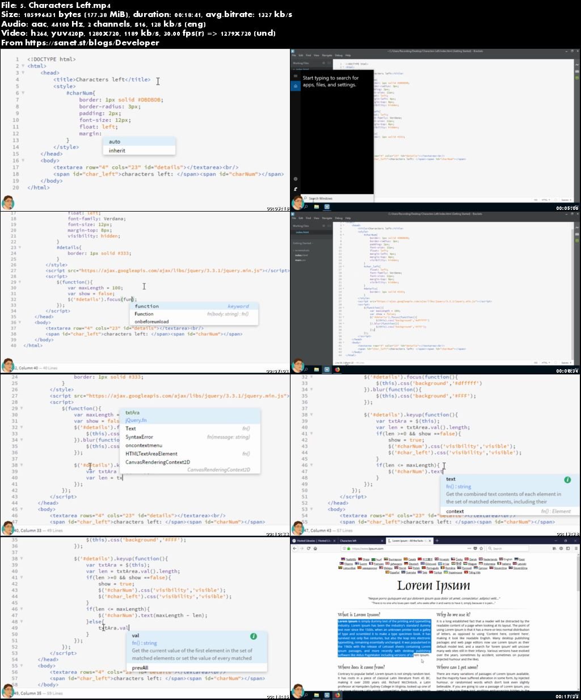Select 'context' hint below the text description

510,511
